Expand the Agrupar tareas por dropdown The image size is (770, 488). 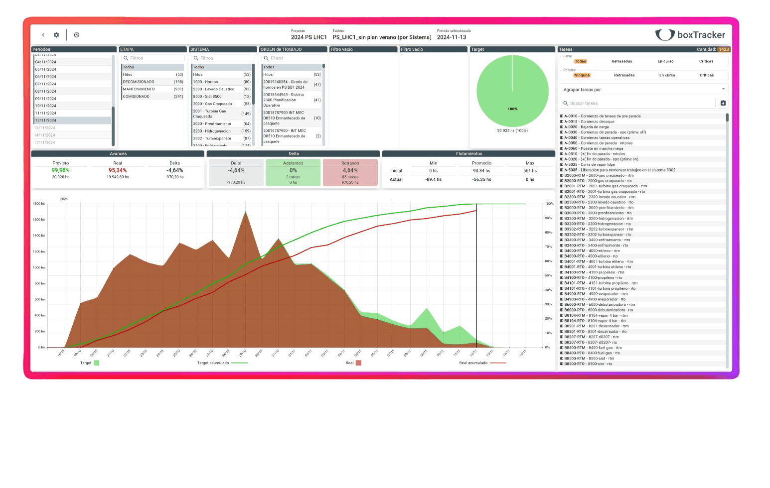coord(724,89)
